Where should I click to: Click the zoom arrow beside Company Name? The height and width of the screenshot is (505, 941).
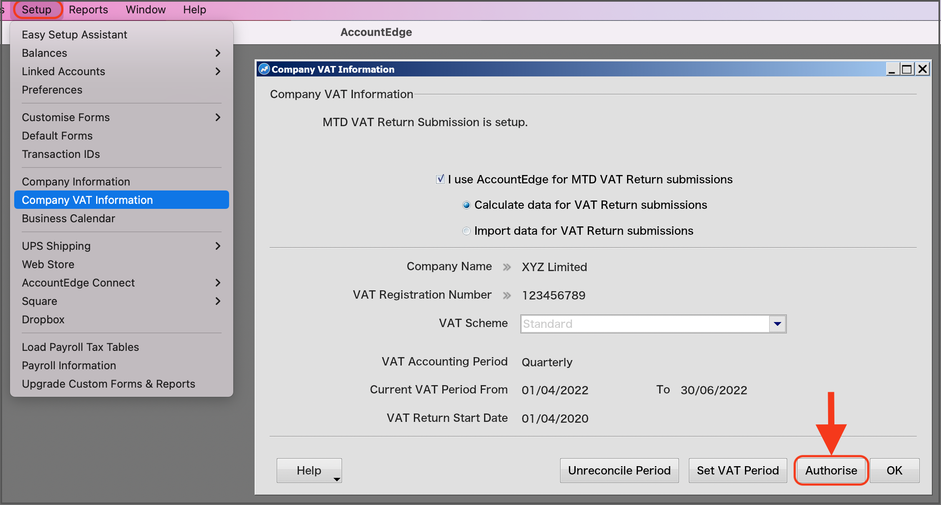pyautogui.click(x=507, y=267)
